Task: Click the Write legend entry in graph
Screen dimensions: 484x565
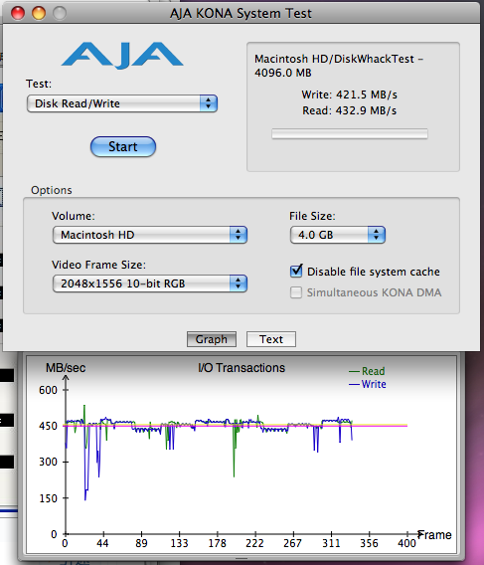Action: pyautogui.click(x=368, y=384)
